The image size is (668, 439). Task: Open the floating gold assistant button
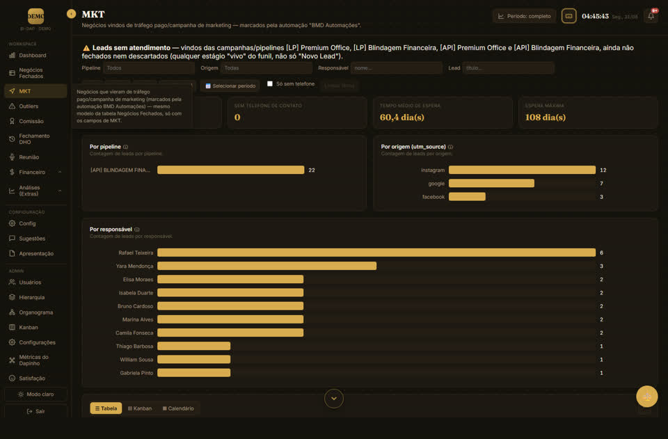point(646,397)
